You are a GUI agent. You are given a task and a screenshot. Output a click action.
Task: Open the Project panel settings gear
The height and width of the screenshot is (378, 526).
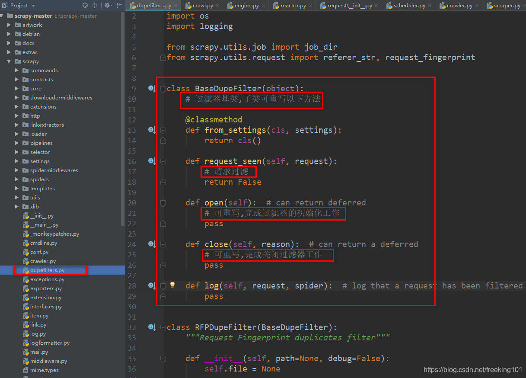pos(107,5)
